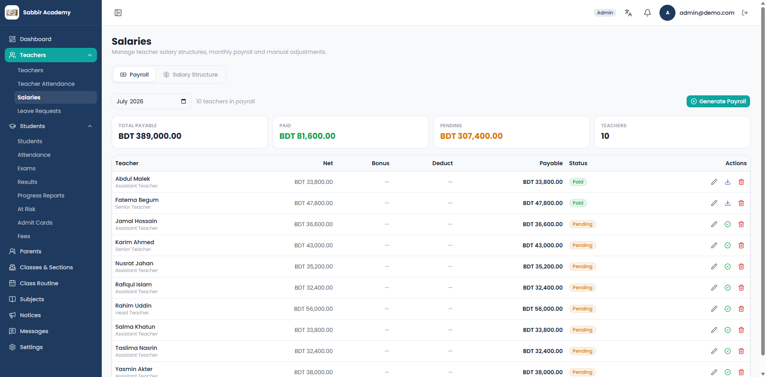Click the logout icon next to admin email
This screenshot has width=766, height=377.
[x=745, y=13]
